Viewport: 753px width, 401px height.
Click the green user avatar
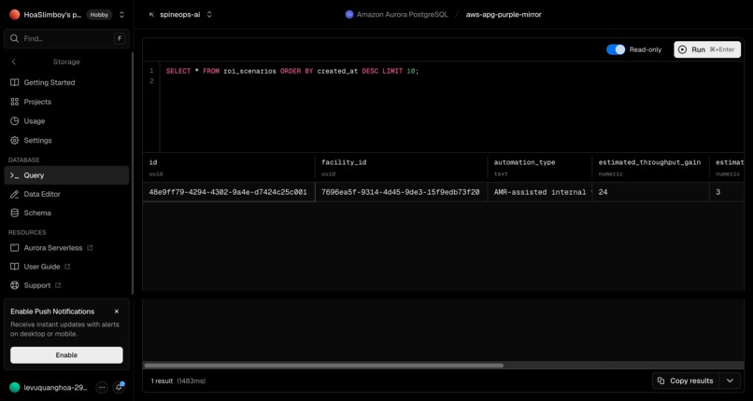(x=14, y=387)
